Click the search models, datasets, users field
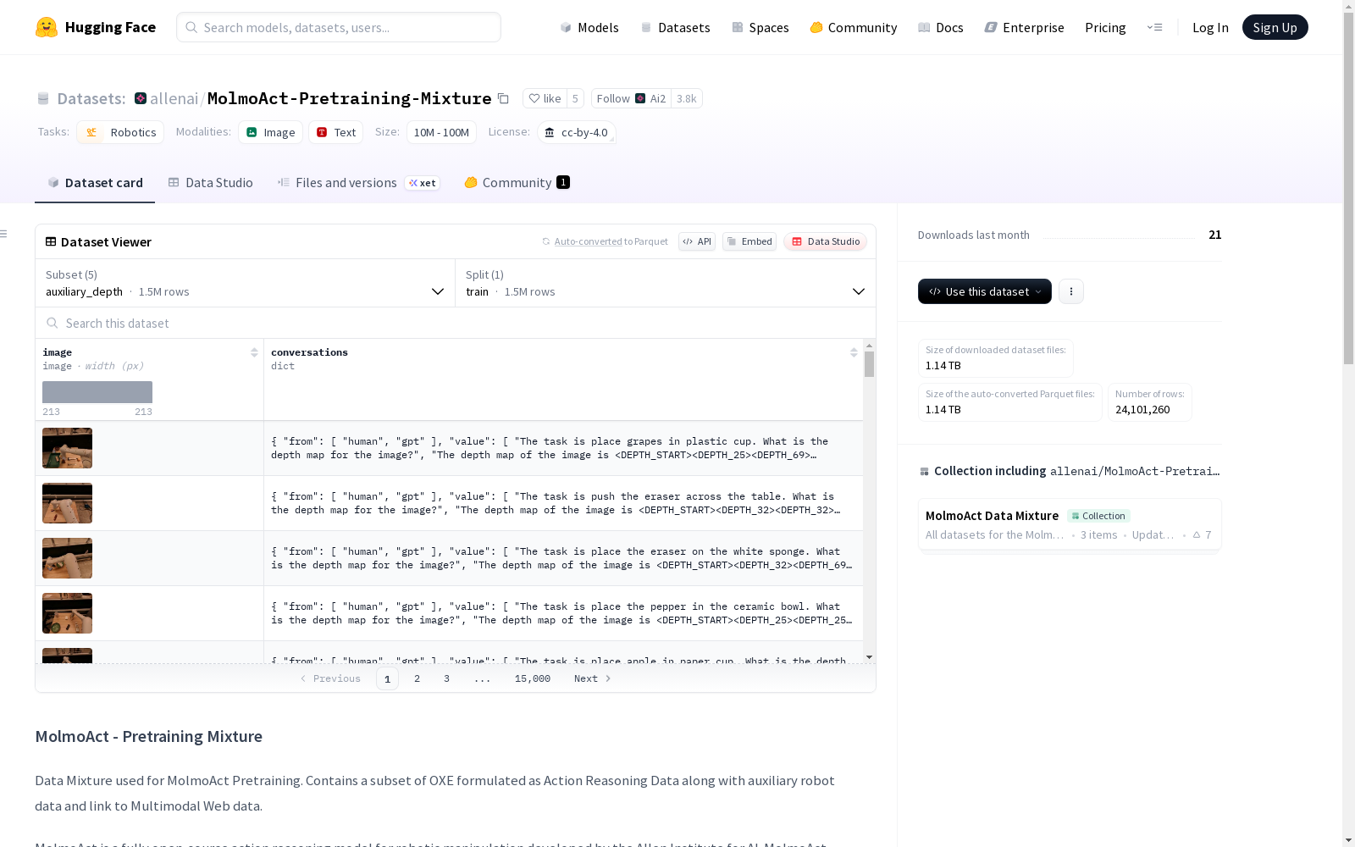The image size is (1355, 847). click(339, 27)
